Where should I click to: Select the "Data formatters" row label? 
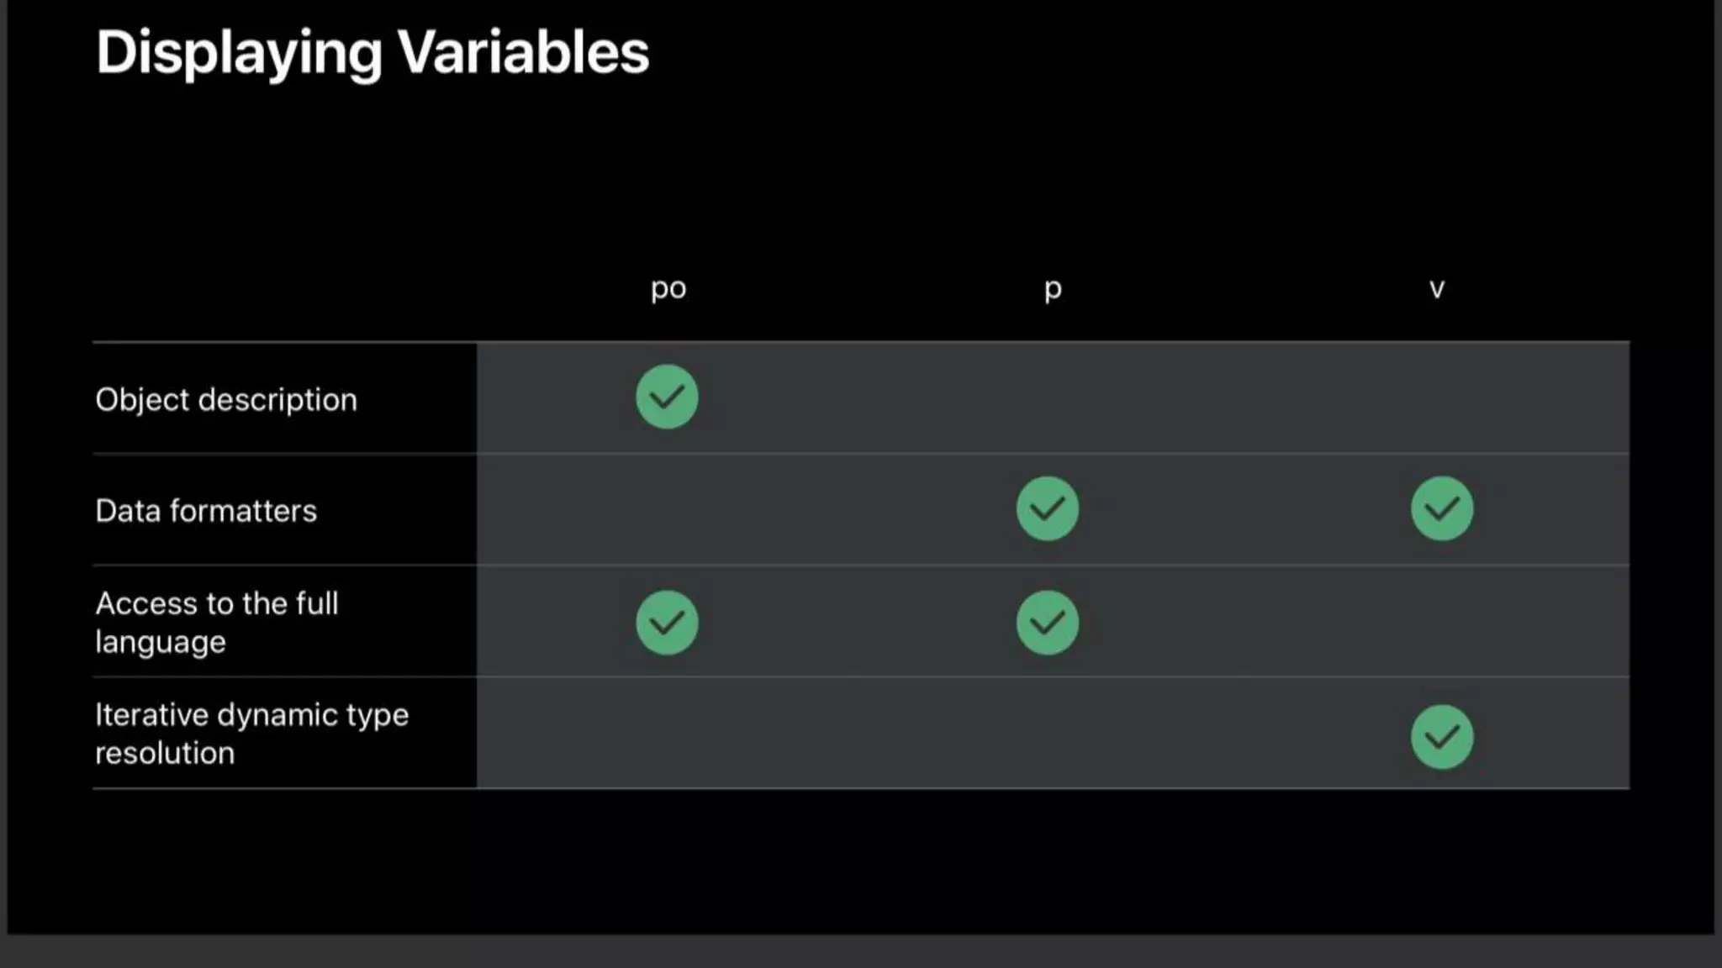[x=206, y=511]
